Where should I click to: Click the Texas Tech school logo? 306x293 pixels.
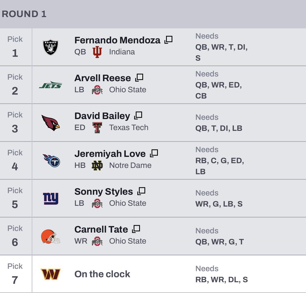97,128
